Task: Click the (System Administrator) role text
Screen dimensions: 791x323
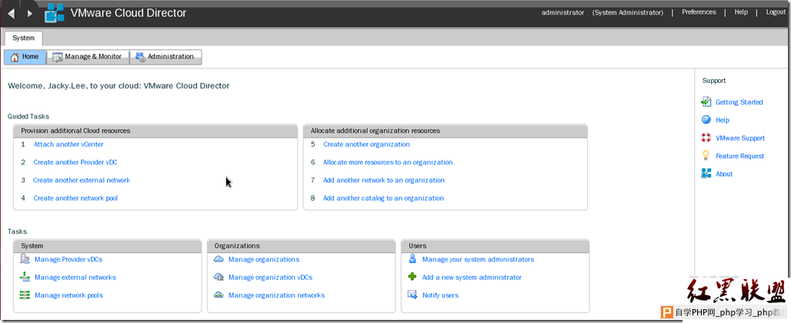Action: pos(628,12)
